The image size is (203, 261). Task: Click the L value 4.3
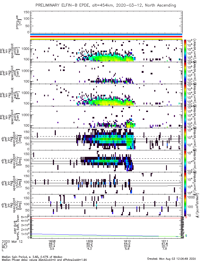point(90,249)
